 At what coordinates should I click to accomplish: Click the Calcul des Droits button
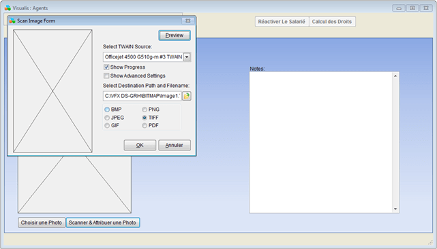(x=332, y=22)
